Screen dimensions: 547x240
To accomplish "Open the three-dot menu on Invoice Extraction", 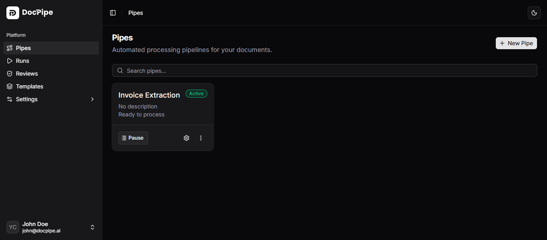I will pos(201,138).
